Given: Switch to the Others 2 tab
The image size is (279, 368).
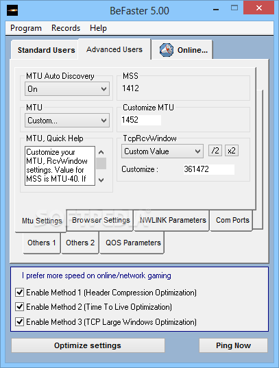Looking at the screenshot, I should [x=80, y=243].
